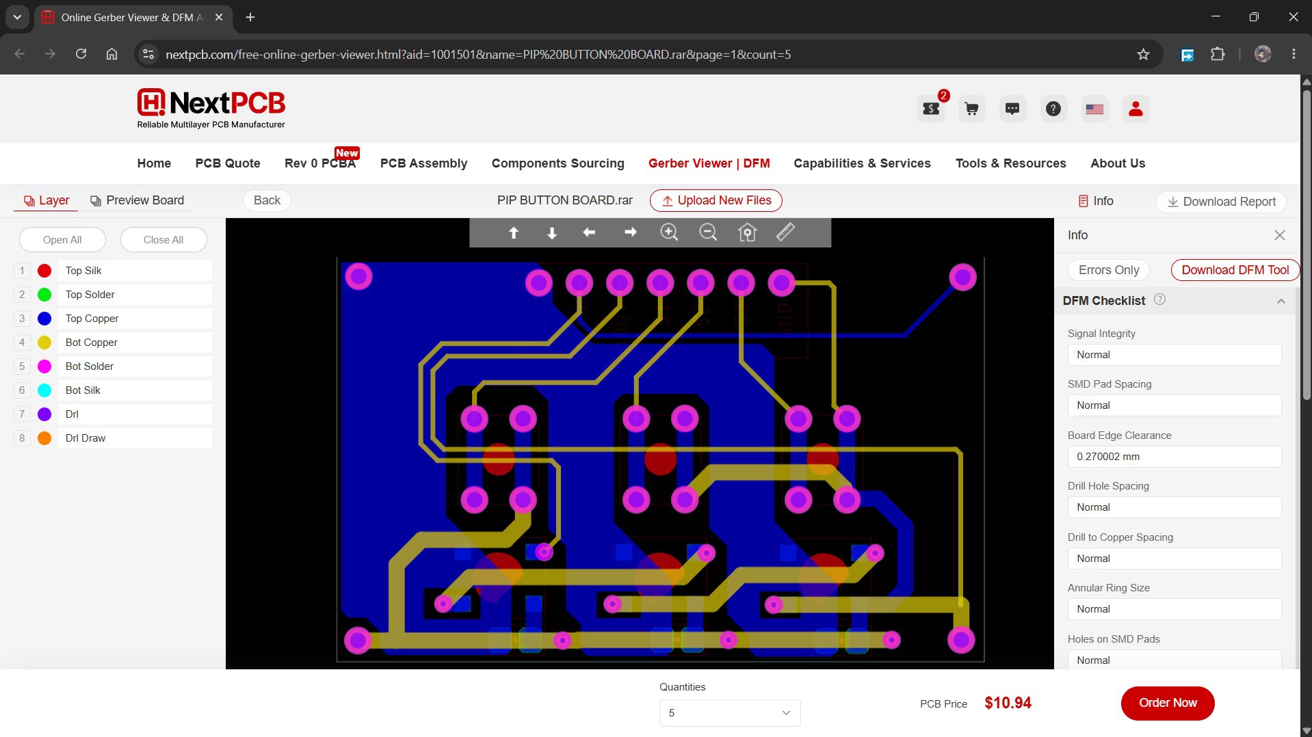1312x737 pixels.
Task: Open the Quantities dropdown
Action: 730,713
